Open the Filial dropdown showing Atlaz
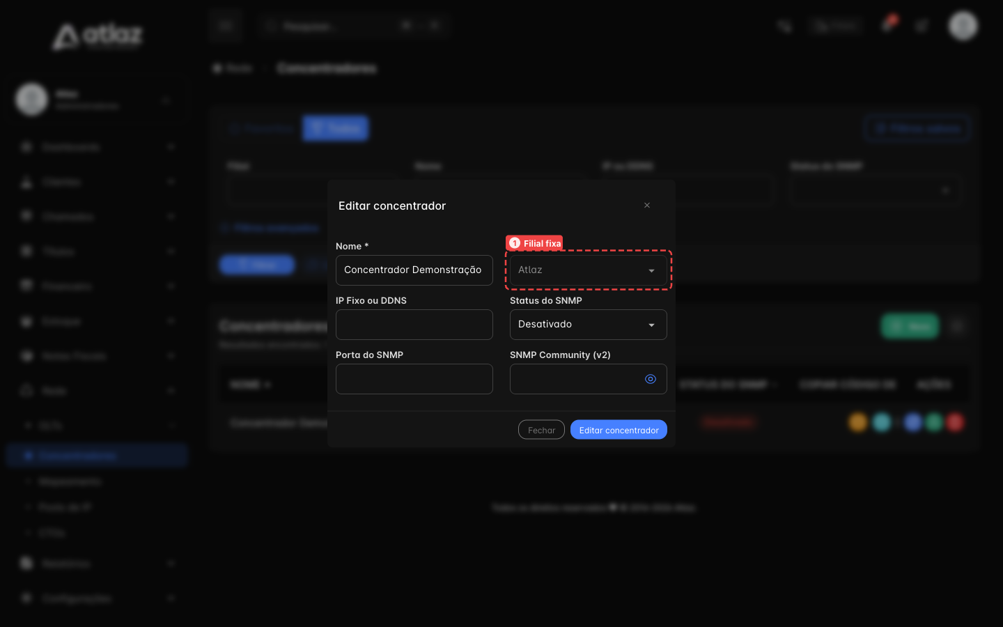This screenshot has width=1003, height=627. tap(589, 270)
